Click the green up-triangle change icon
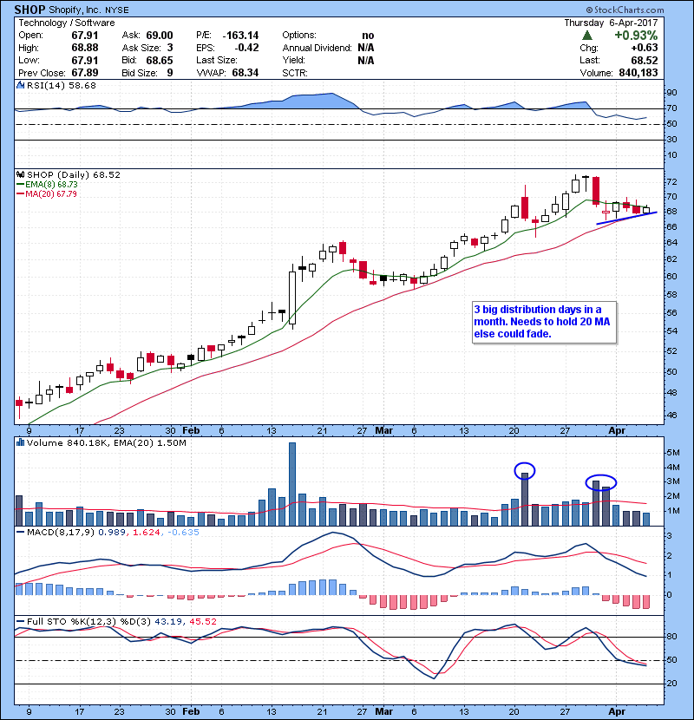The width and height of the screenshot is (694, 720). click(x=586, y=36)
